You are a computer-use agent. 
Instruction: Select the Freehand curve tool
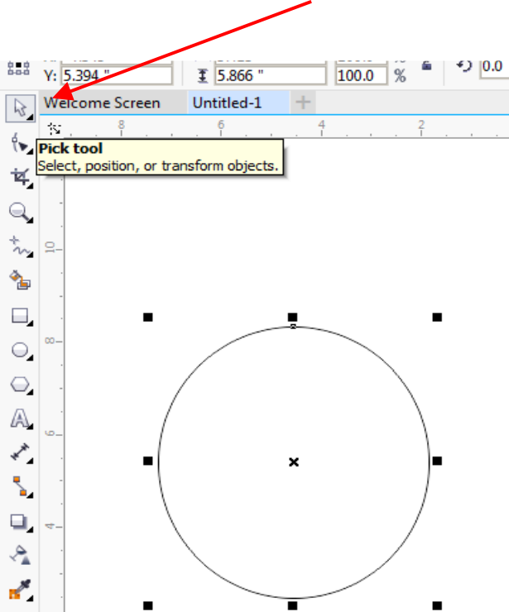point(21,246)
